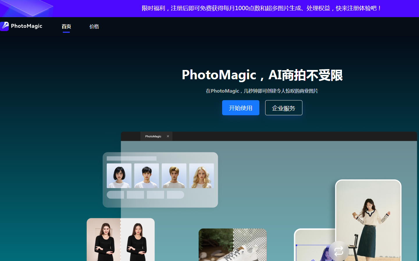The width and height of the screenshot is (419, 261).
Task: Click the AI商拍不受限 headline
Action: [x=305, y=75]
